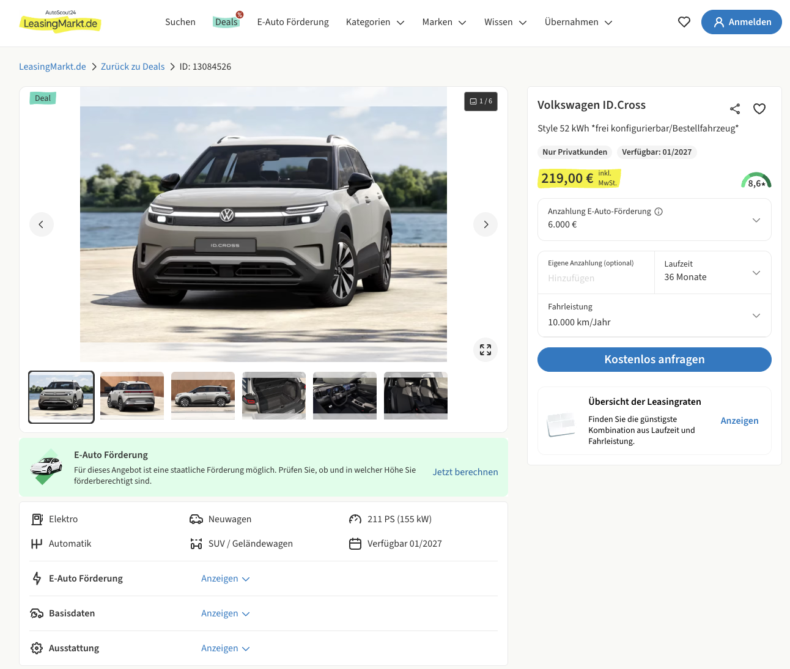Open the 1/6 image counter gallery
This screenshot has width=790, height=669.
pyautogui.click(x=481, y=102)
